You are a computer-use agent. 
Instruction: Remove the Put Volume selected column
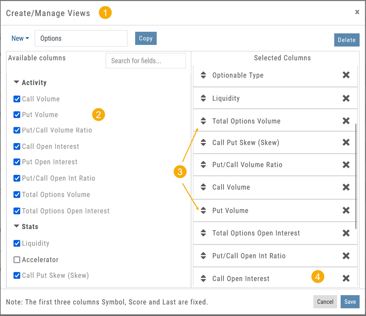click(346, 211)
